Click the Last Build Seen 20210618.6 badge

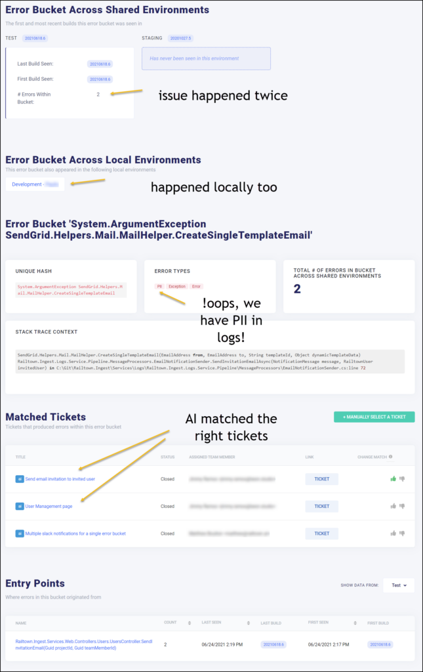tap(100, 64)
